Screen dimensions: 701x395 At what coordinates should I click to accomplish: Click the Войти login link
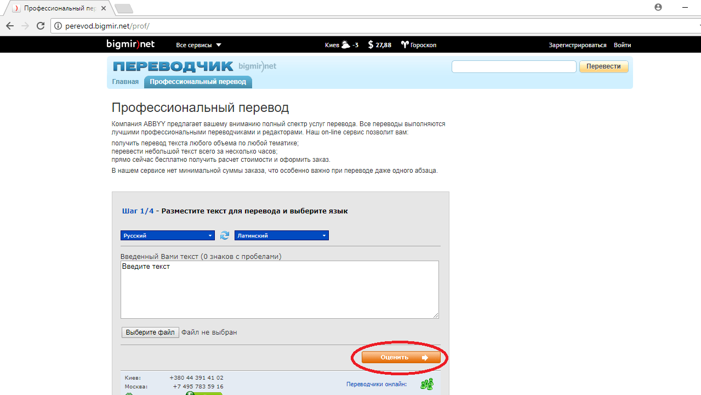coord(622,45)
